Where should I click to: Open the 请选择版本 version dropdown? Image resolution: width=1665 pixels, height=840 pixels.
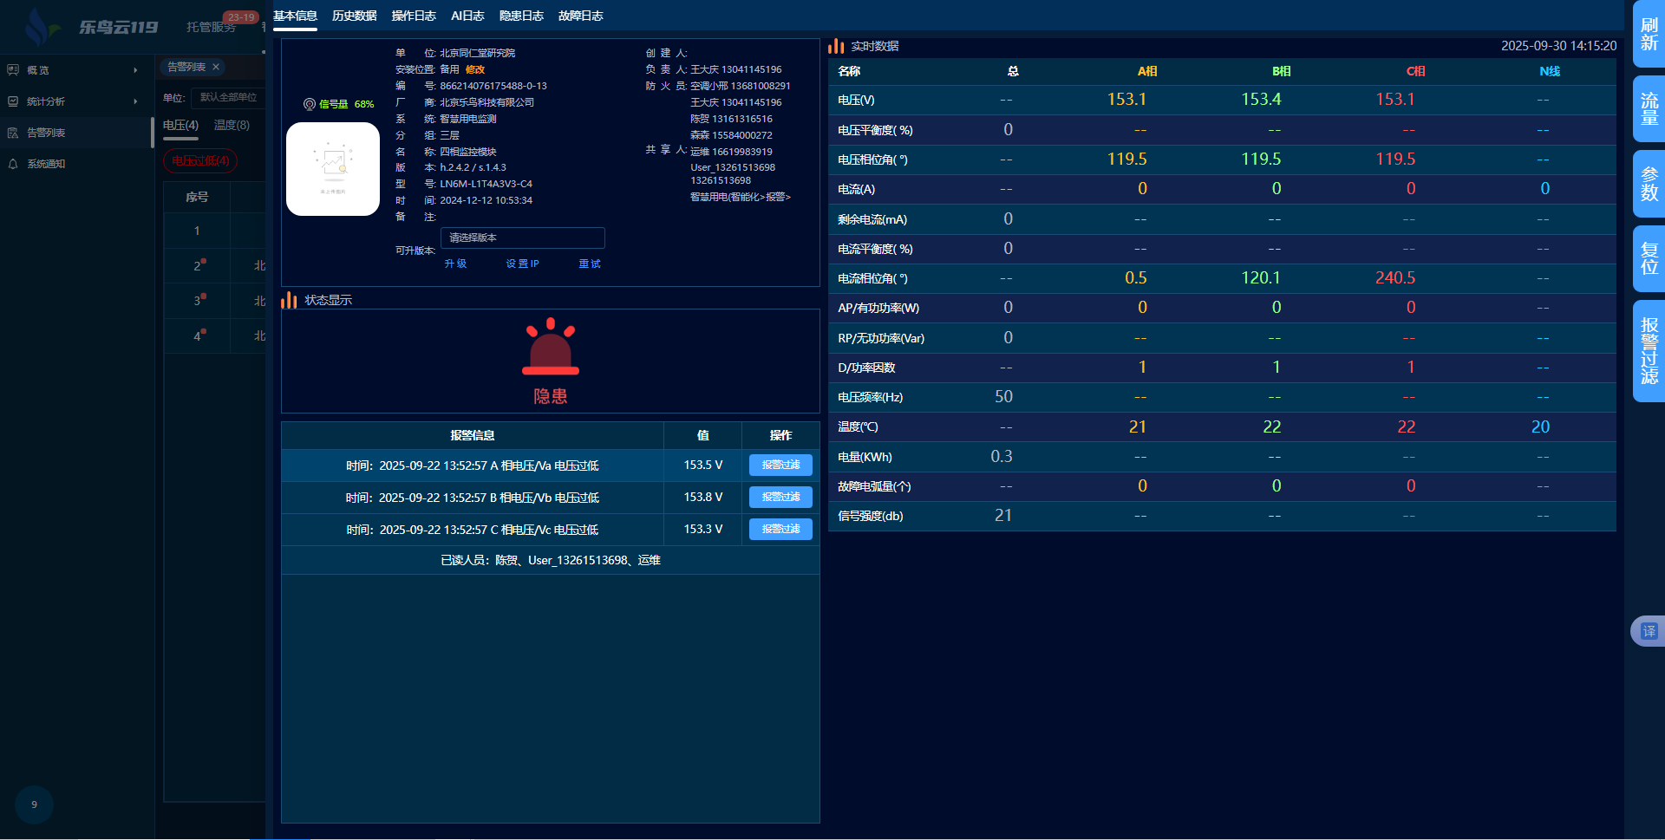[522, 238]
